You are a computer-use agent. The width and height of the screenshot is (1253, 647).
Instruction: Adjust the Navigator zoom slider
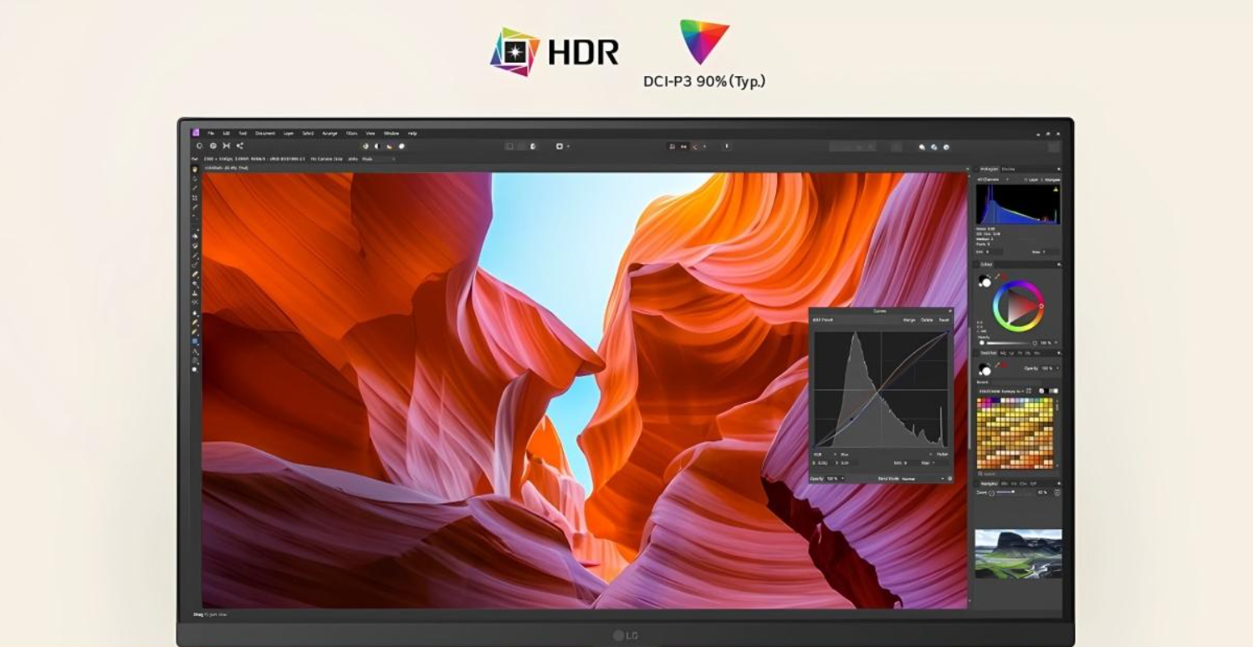pos(1014,492)
